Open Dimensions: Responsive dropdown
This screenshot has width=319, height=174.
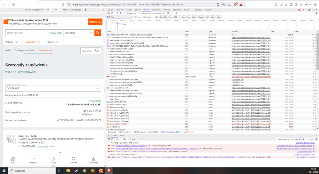click(x=34, y=10)
